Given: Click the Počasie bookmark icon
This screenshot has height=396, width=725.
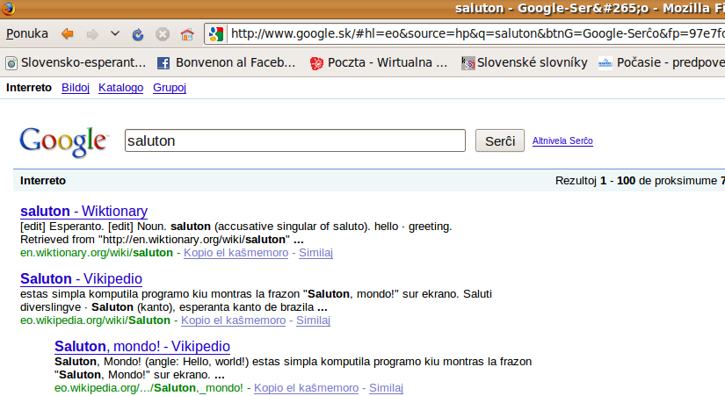Looking at the screenshot, I should tap(605, 63).
